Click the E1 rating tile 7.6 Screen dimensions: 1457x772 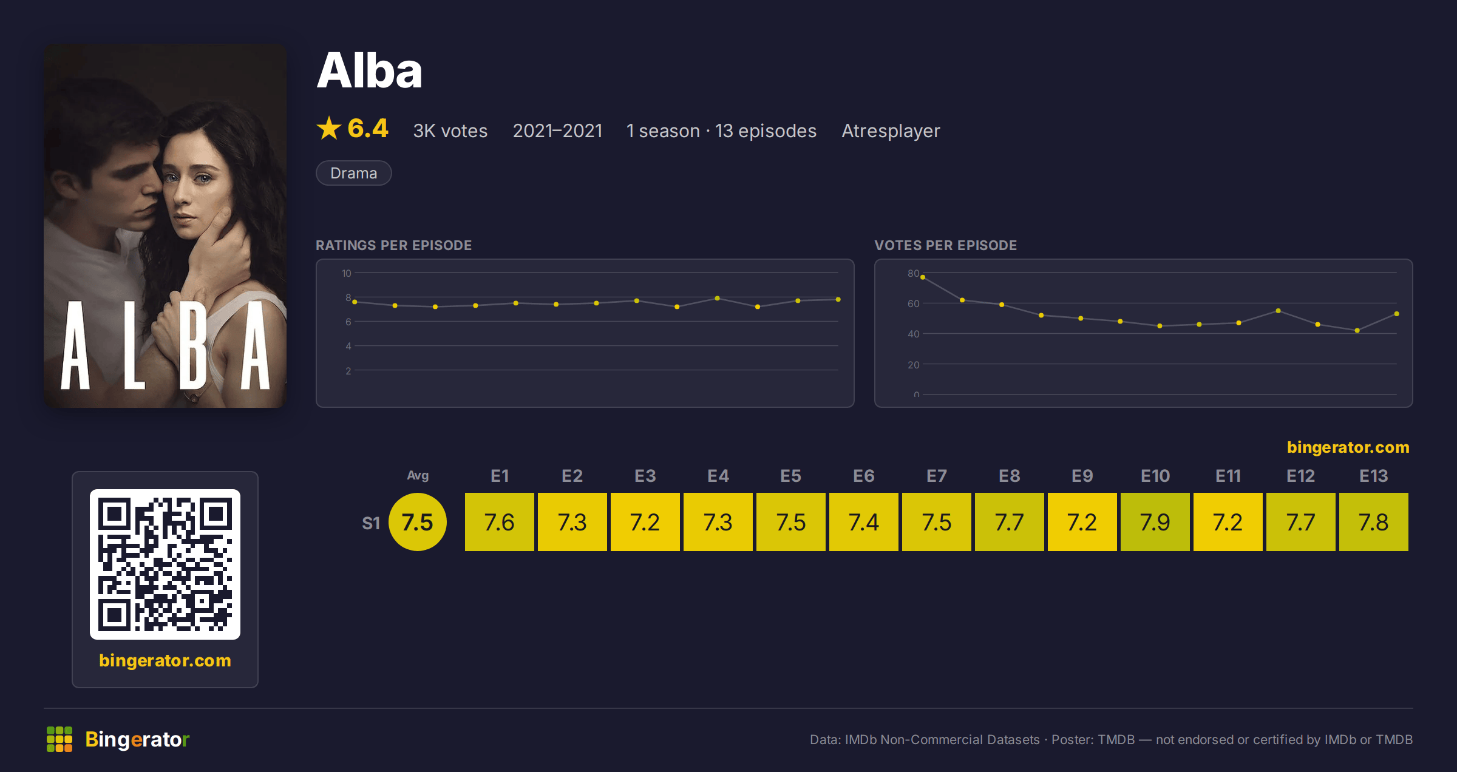pyautogui.click(x=500, y=522)
